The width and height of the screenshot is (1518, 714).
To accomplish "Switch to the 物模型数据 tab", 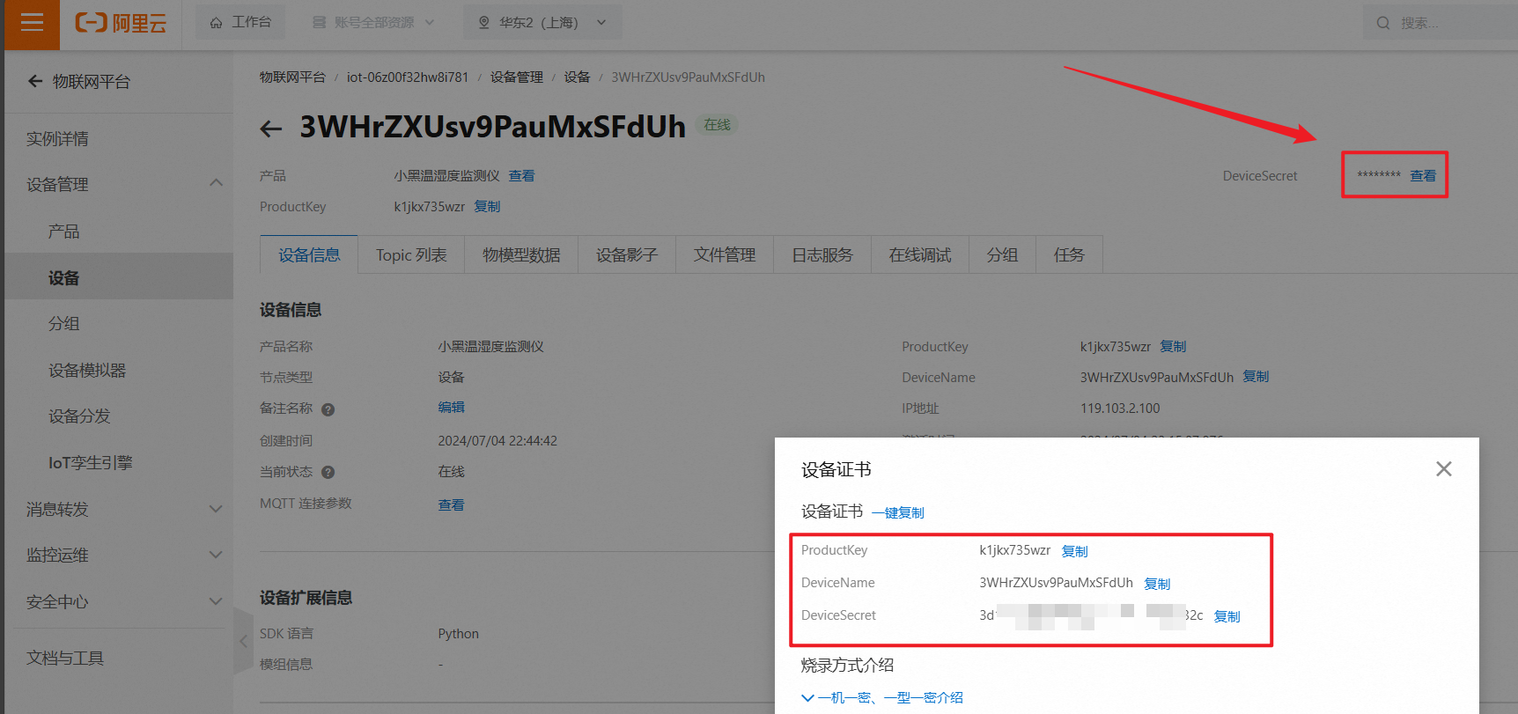I will tap(521, 254).
